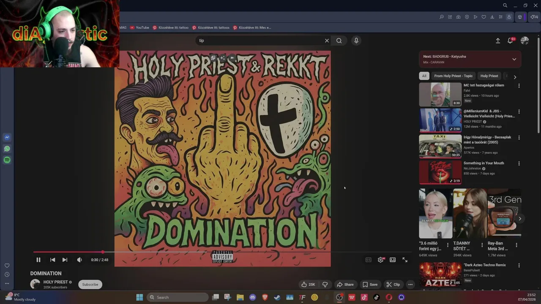Create a Clip of the video

coord(393,284)
